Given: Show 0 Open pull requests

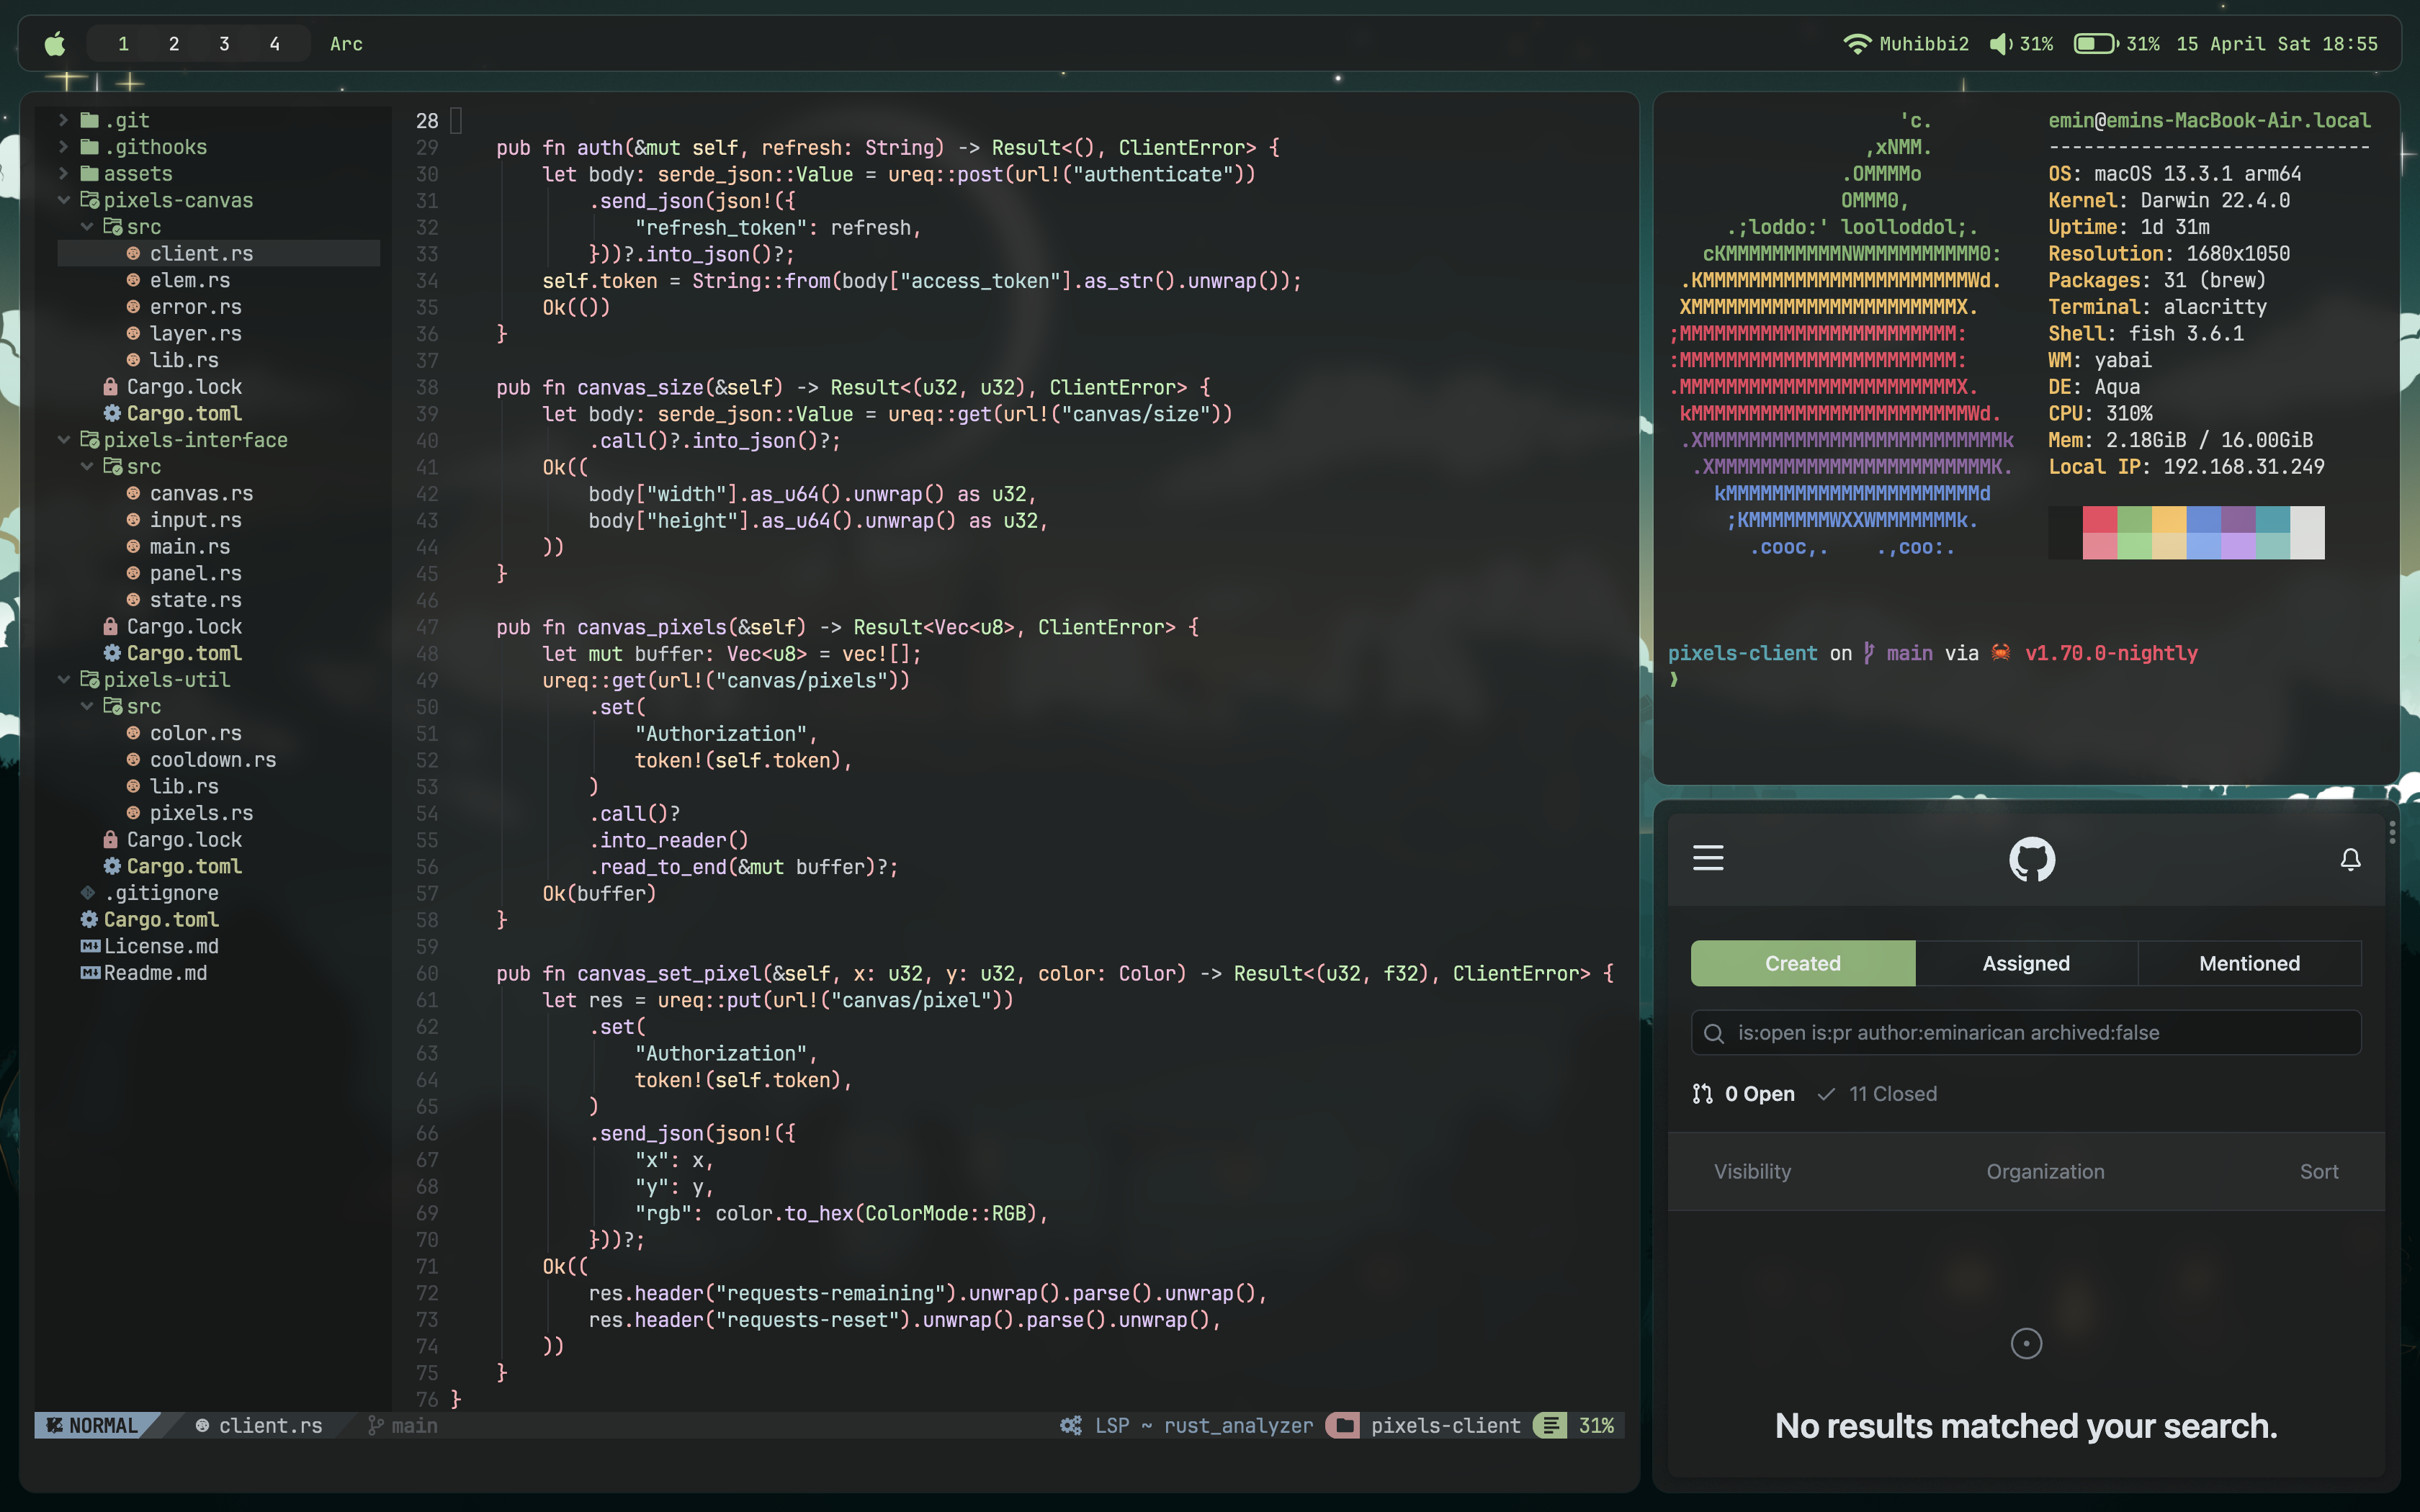Looking at the screenshot, I should pos(1743,1094).
